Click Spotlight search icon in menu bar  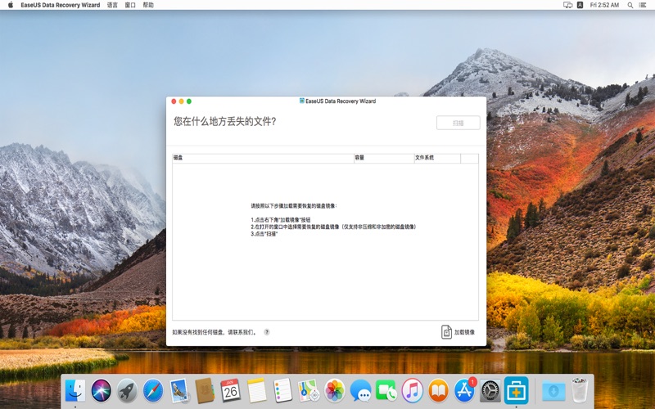tap(629, 5)
